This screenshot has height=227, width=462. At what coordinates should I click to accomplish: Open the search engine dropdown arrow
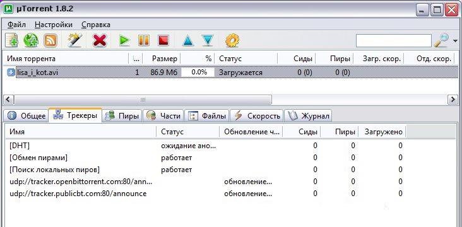tap(456, 41)
